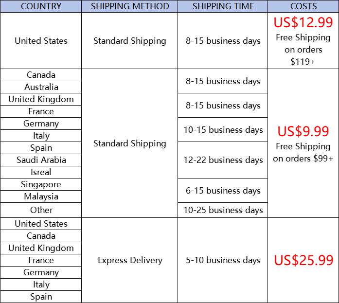The width and height of the screenshot is (339, 303).
Task: Select the COSTS column header
Action: click(x=303, y=6)
